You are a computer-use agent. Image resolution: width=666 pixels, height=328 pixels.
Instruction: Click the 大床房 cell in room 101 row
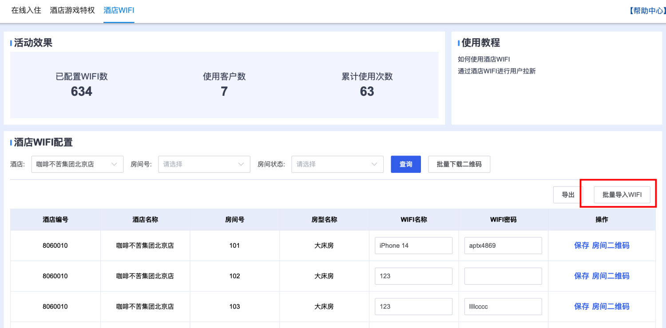(324, 246)
